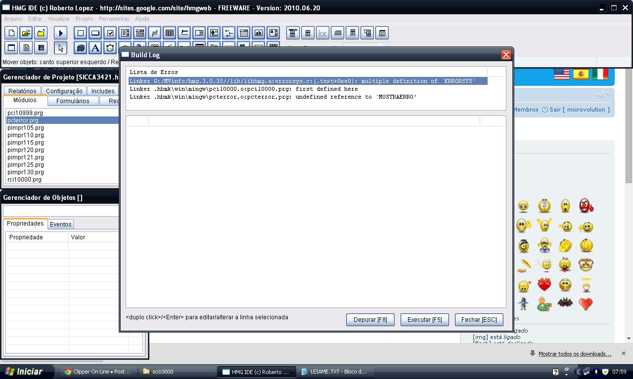The height and width of the screenshot is (379, 633).
Task: Open the sci10000 folder from the taskbar
Action: (x=178, y=372)
